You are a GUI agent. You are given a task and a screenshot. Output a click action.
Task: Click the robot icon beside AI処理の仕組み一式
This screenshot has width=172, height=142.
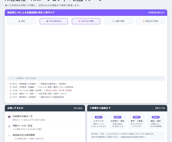[x=9, y=117]
